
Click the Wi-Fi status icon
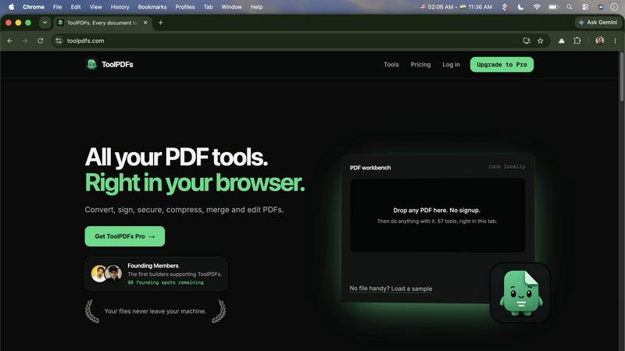click(537, 7)
